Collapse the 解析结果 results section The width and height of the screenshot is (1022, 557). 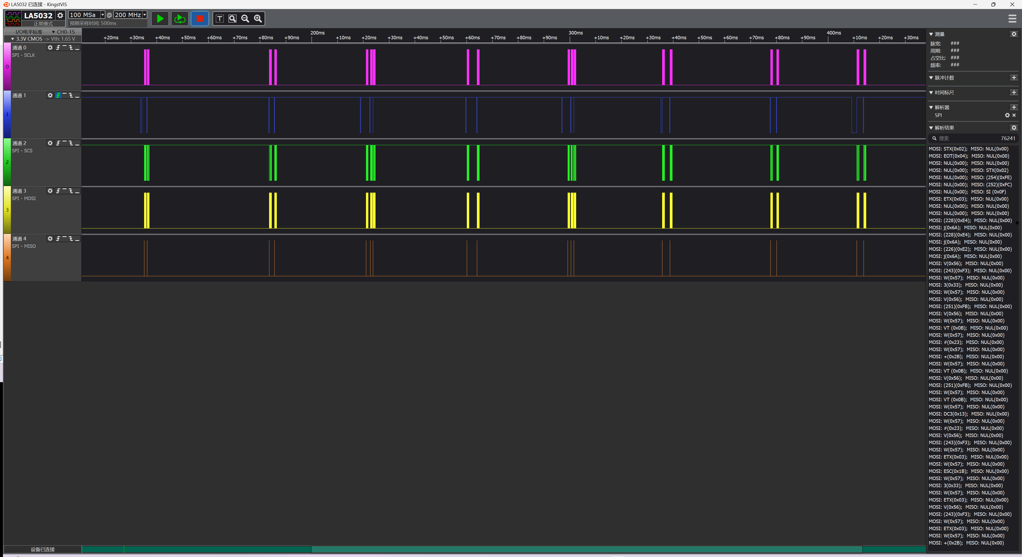pos(931,128)
